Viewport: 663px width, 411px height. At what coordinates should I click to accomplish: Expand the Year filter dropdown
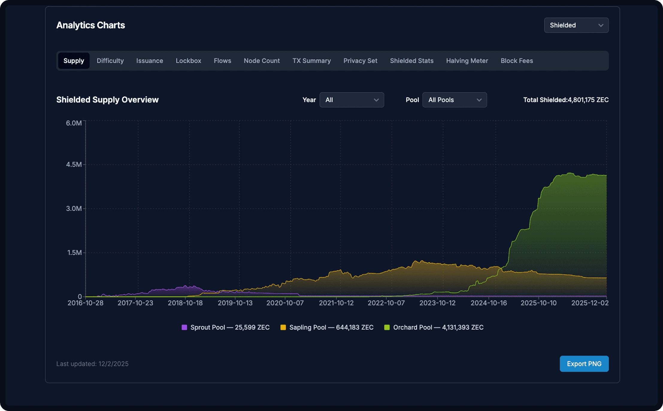click(x=352, y=100)
